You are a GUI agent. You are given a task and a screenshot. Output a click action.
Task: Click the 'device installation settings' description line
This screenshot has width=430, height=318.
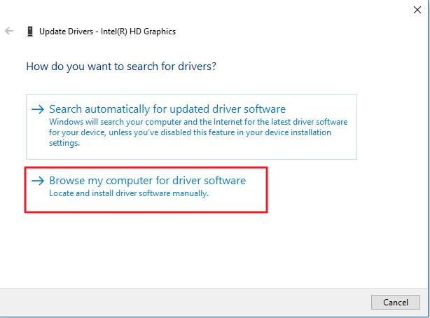64,143
